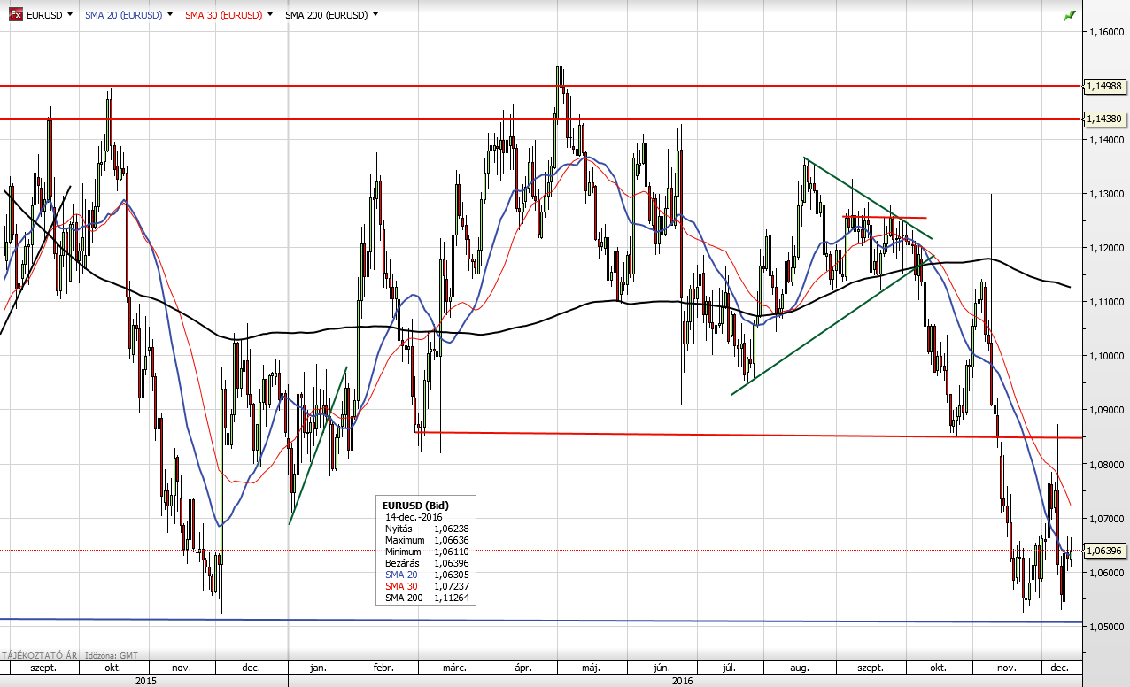Click the SMA 30 value 1,07237 row
The image size is (1130, 687).
(x=427, y=586)
